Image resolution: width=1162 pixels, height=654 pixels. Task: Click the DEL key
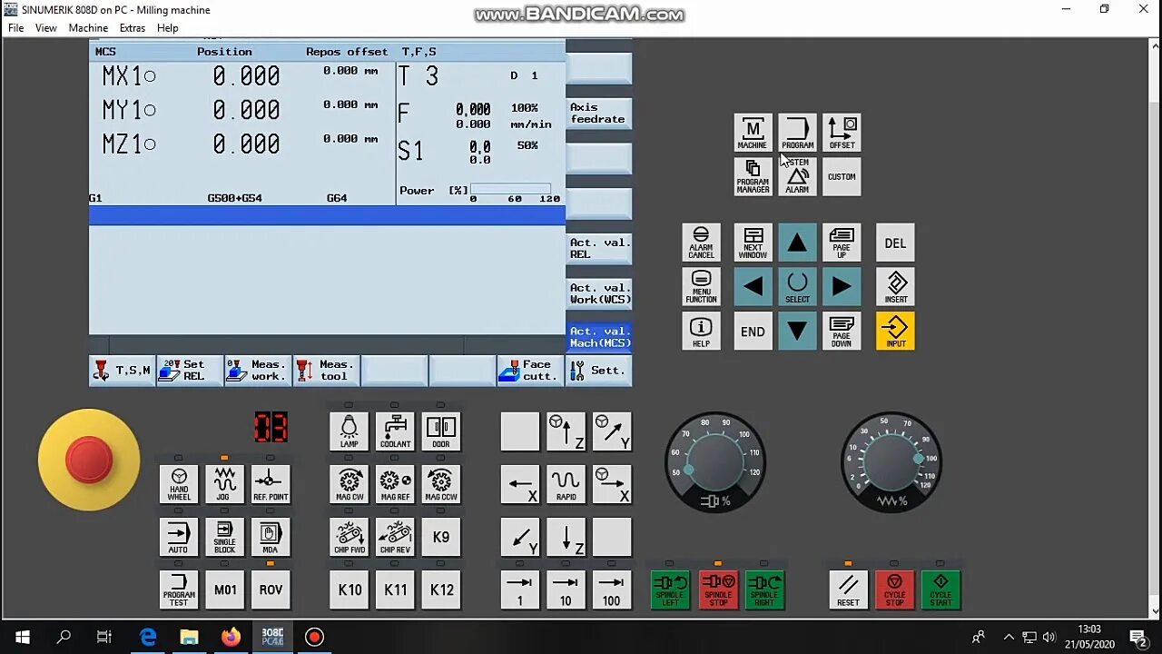(x=895, y=243)
